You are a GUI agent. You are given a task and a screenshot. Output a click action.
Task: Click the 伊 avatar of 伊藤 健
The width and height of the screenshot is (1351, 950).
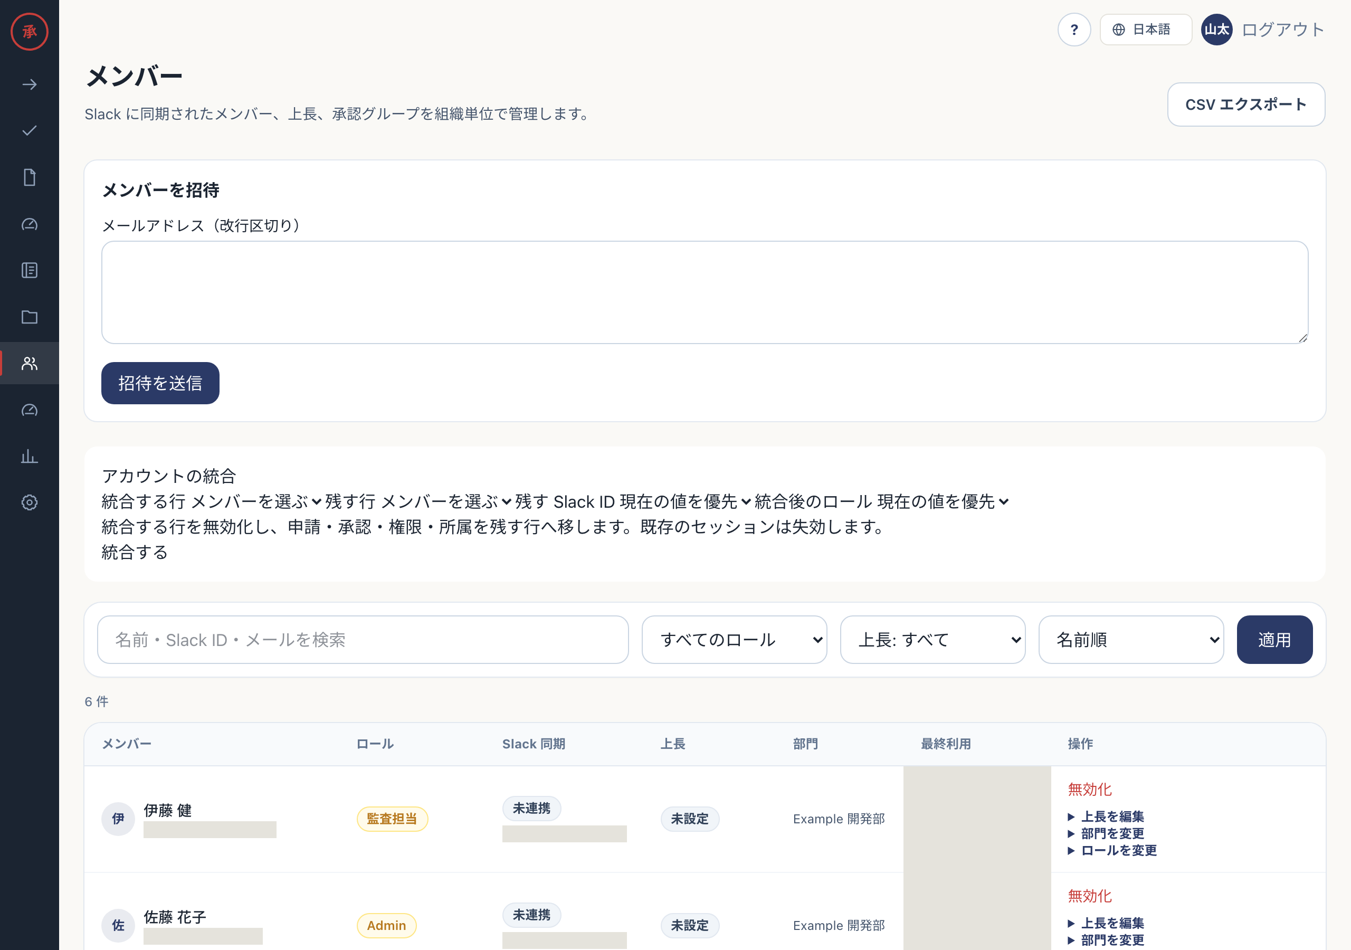pyautogui.click(x=118, y=819)
